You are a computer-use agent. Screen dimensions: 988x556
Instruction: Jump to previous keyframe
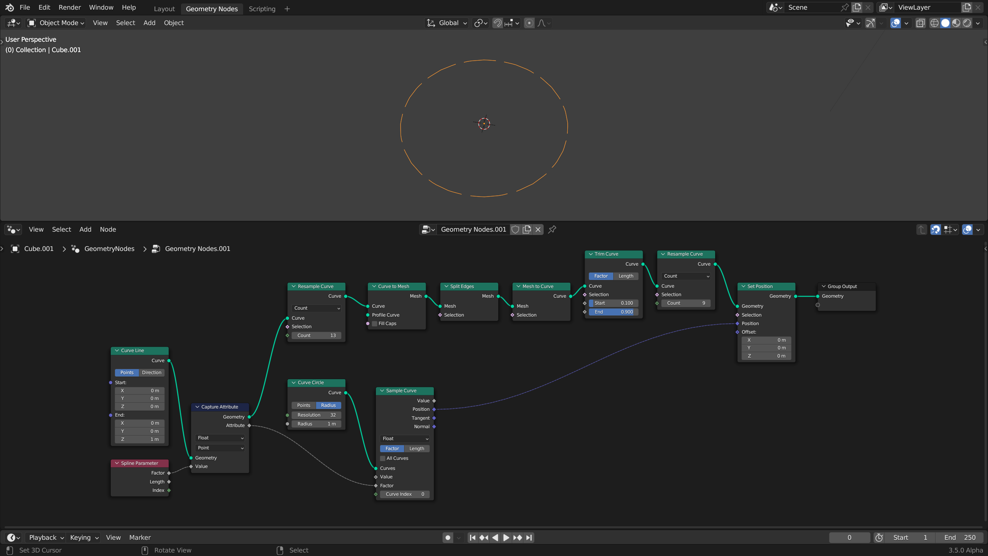[x=484, y=537]
